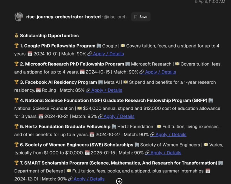Click the trophy icon next to Google PhD Fellowship

[x=16, y=46]
